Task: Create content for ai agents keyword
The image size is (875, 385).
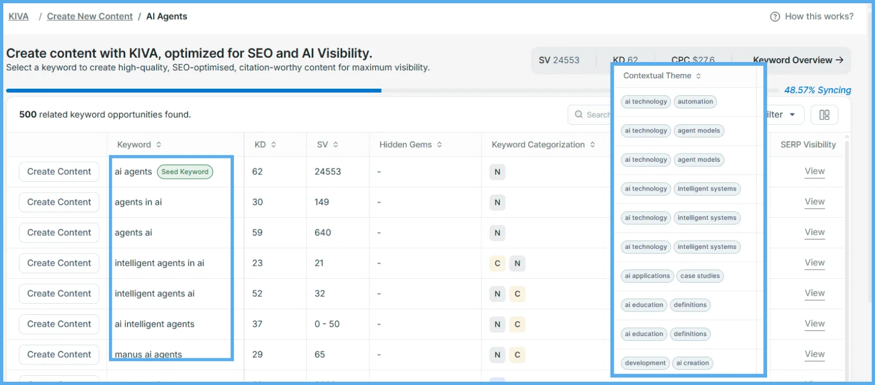Action: point(59,172)
